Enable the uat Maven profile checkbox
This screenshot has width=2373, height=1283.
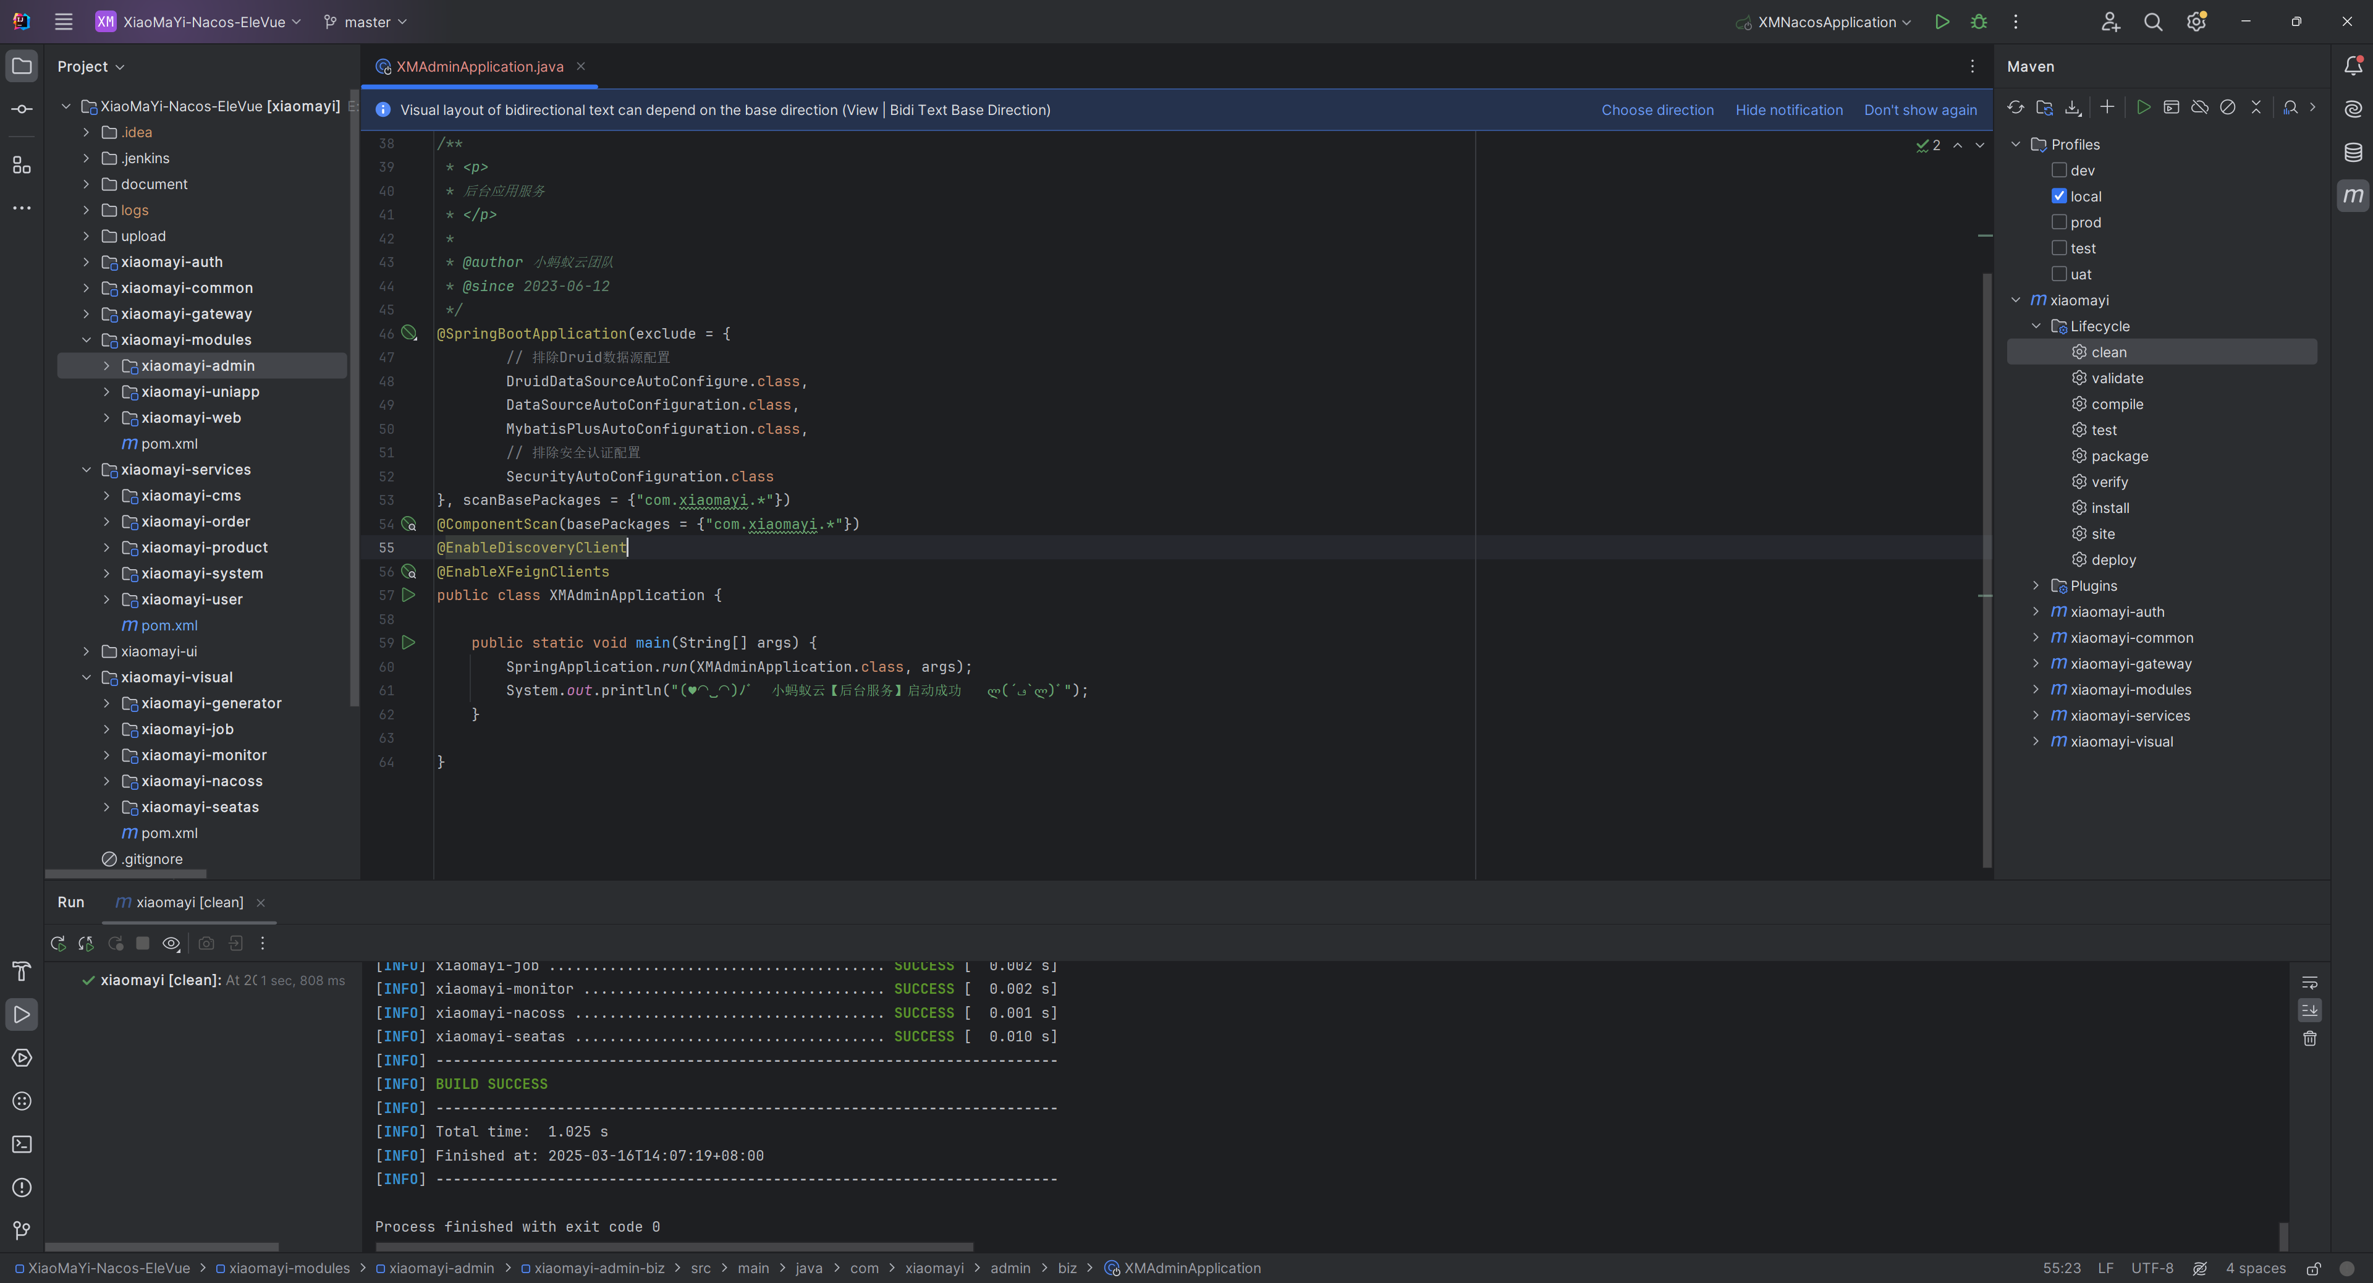2059,274
